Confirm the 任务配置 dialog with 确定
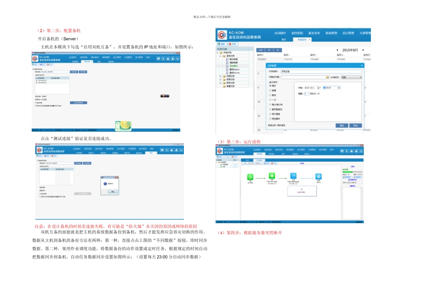This screenshot has width=424, height=300. pyautogui.click(x=342, y=125)
